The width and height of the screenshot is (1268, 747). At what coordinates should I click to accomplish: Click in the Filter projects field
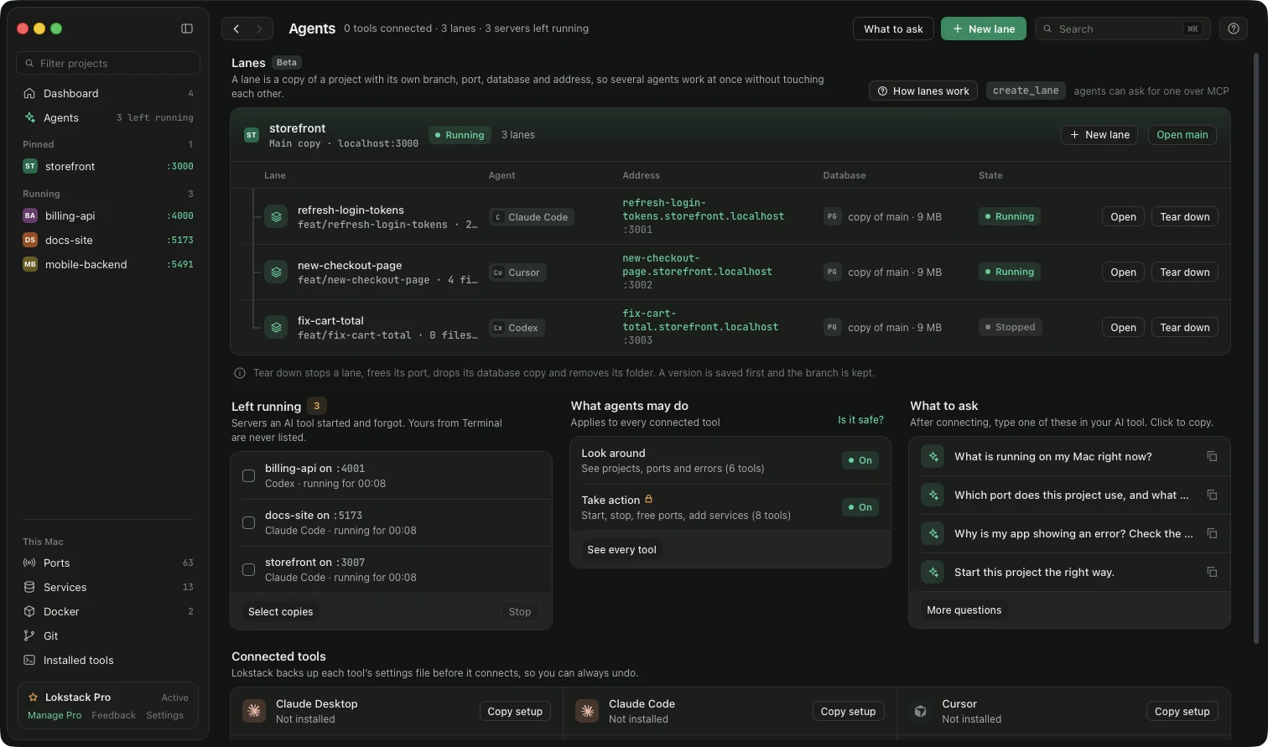(108, 63)
